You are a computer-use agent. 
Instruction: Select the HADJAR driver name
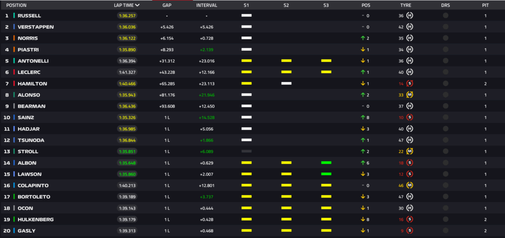point(28,129)
